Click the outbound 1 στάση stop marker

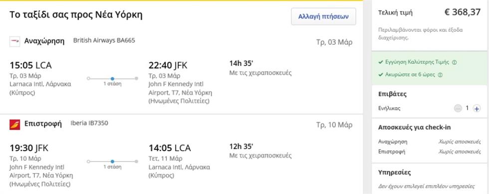tap(112, 79)
